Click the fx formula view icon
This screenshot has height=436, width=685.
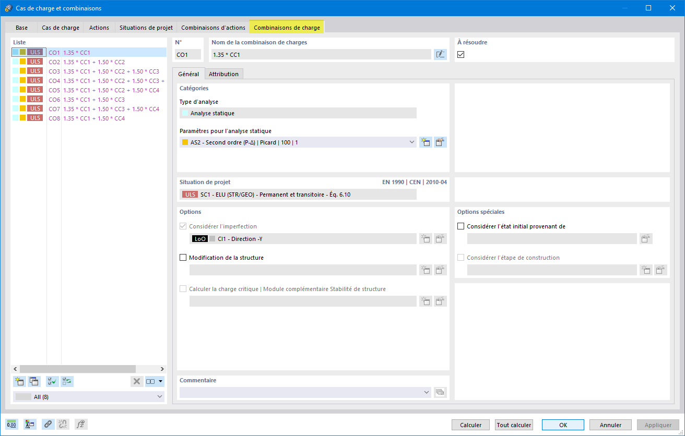[81, 425]
